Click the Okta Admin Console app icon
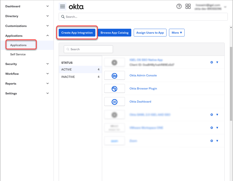 114,76
